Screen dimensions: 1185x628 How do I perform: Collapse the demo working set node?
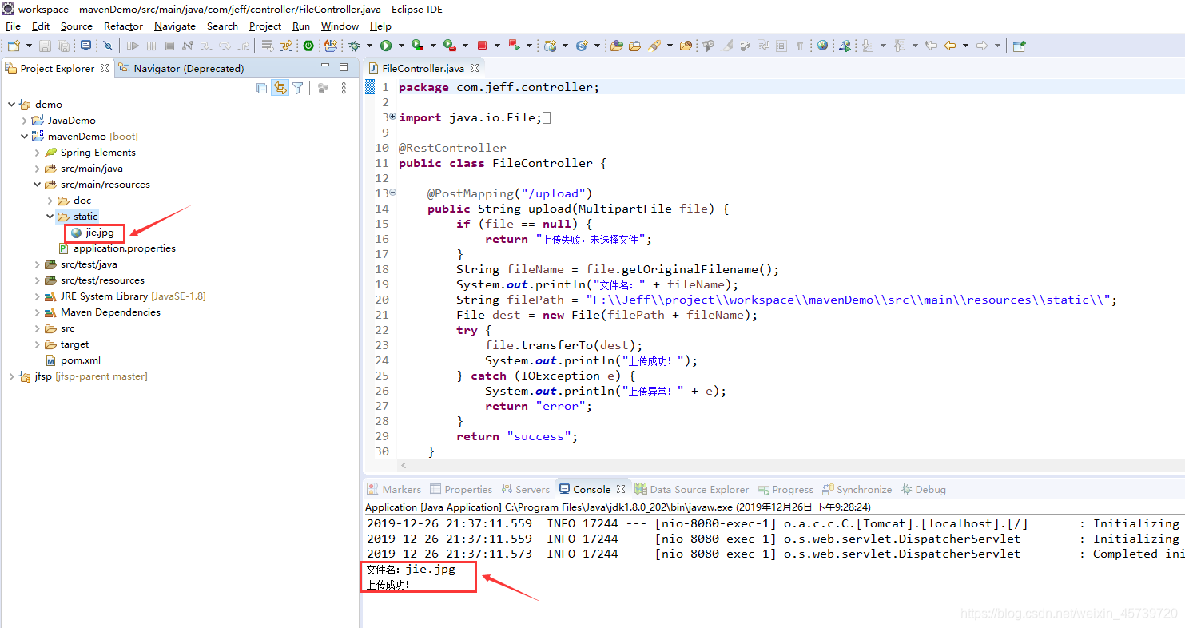[x=12, y=105]
